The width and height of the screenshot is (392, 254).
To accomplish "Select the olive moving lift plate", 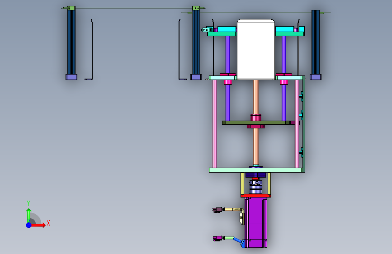I will tap(256, 123).
